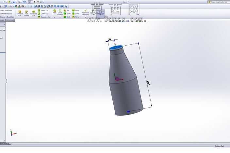Switch to Left view
230x153 pixels.
pyautogui.click(x=42, y=6)
